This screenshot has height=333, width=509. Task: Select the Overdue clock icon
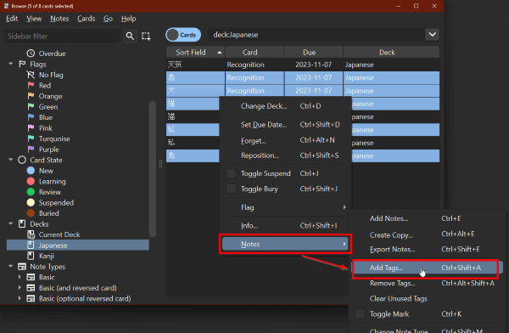[31, 54]
